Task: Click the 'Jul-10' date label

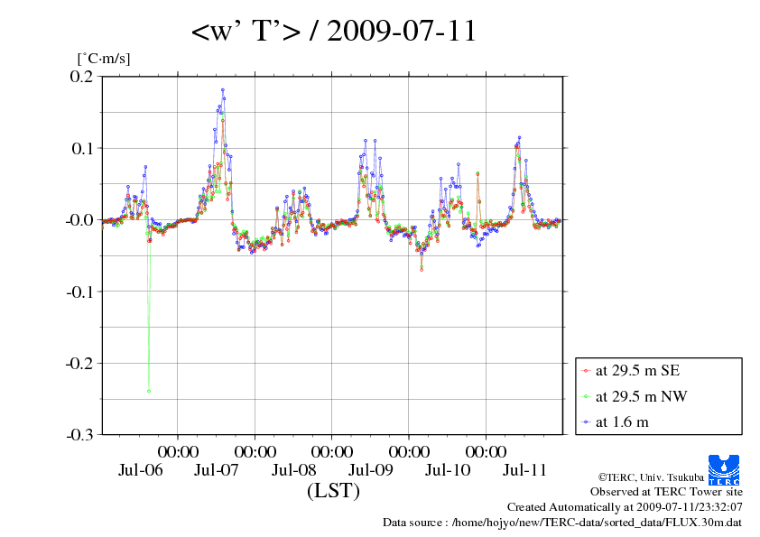Action: click(448, 469)
